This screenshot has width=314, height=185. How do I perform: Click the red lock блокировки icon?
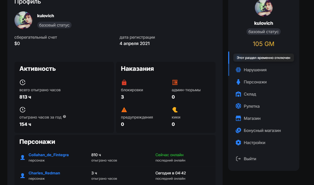point(124,82)
